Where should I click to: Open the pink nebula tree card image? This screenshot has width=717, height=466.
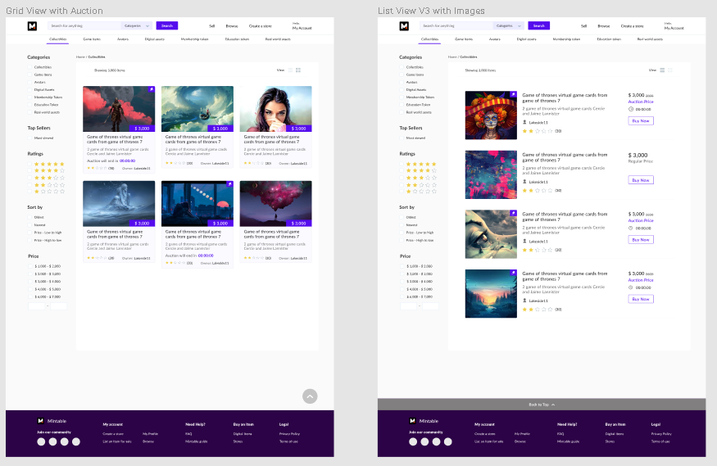pos(275,203)
